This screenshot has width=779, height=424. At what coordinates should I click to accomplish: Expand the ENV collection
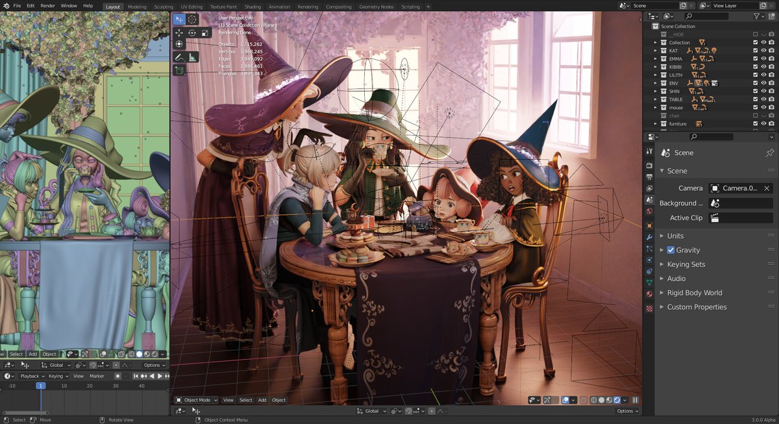click(x=655, y=83)
